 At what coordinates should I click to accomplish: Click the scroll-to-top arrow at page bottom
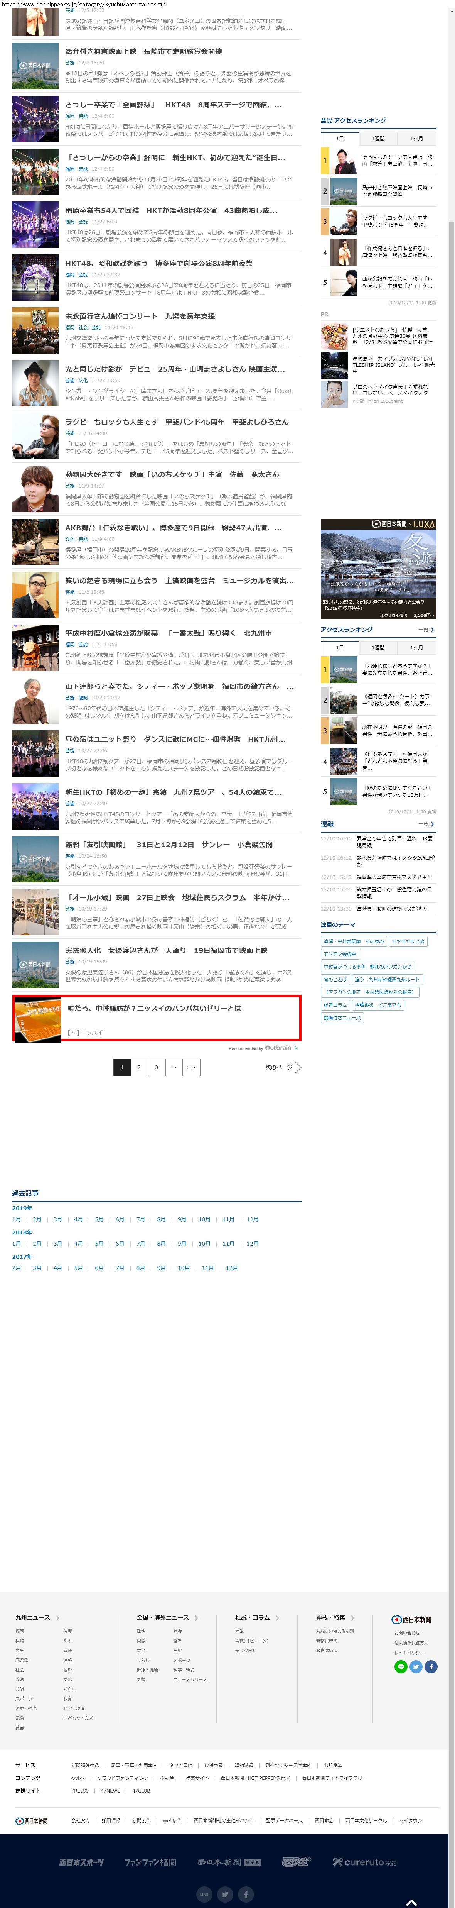point(411,1902)
